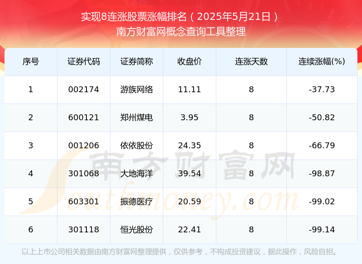Image resolution: width=362 pixels, height=264 pixels.
Task: Click rank number 6 in 恒光股份 row
Action: coord(31,230)
